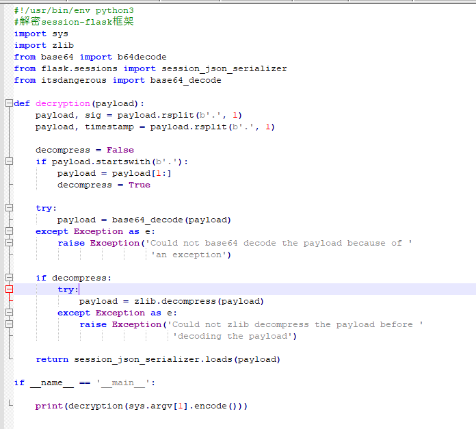Click the 'if decompress:' statement text
Viewport: 476px width, 429px height.
coord(74,278)
